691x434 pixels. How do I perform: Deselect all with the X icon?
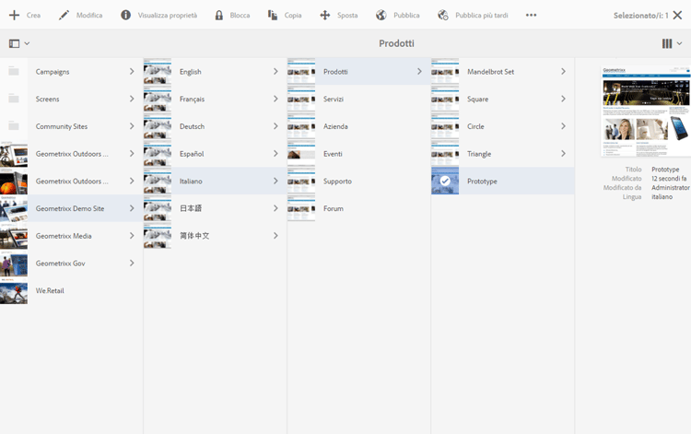click(678, 15)
